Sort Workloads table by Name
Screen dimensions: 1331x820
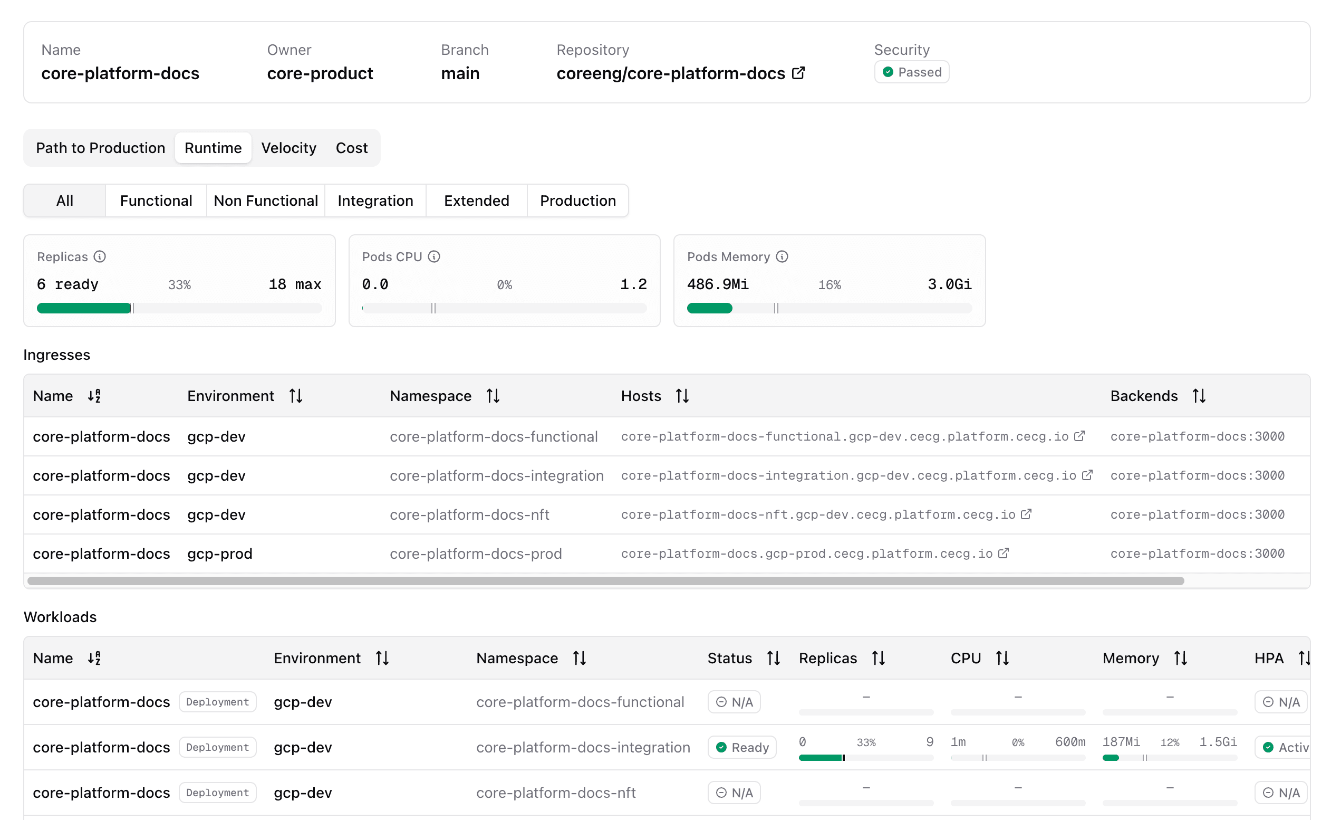pyautogui.click(x=94, y=658)
